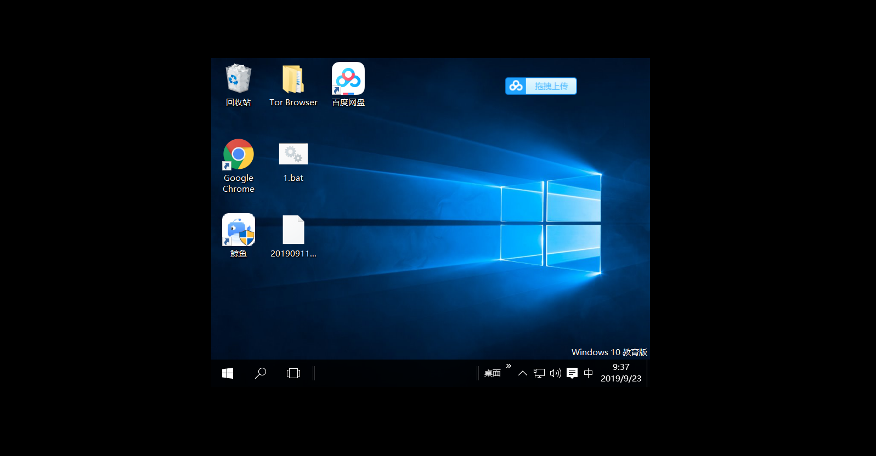Select the 1.bat batch file icon
Screen dimensions: 876x456
pyautogui.click(x=293, y=162)
